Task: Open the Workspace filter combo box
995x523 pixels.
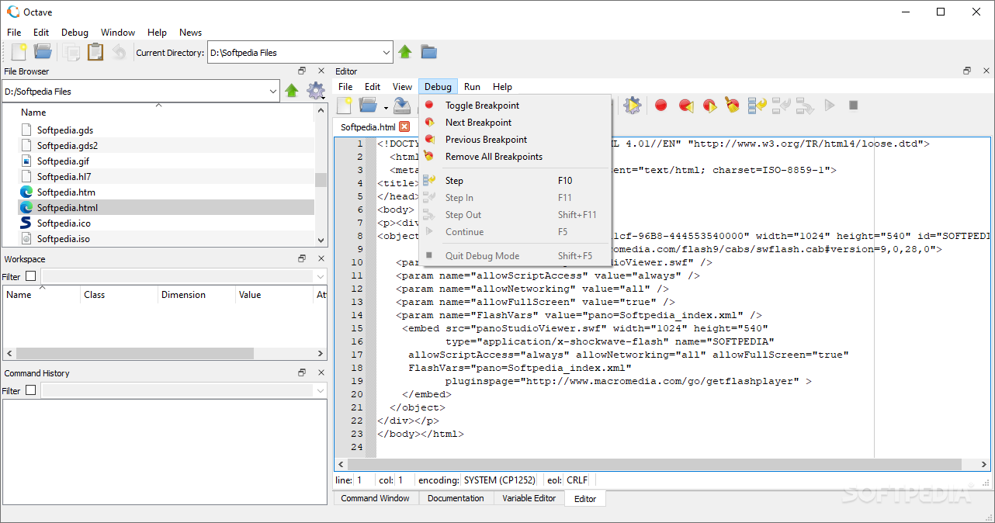Action: tap(184, 276)
